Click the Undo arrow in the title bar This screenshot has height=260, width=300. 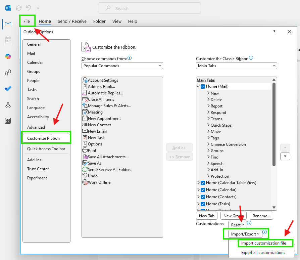point(29,8)
